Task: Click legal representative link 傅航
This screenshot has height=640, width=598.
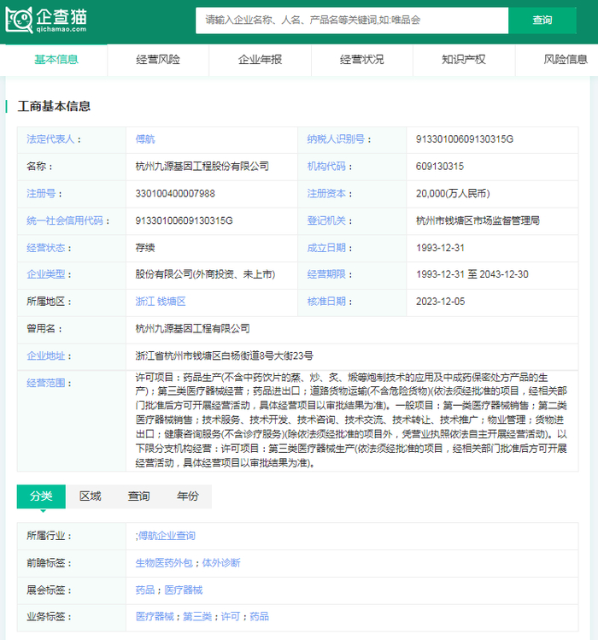Action: click(145, 139)
